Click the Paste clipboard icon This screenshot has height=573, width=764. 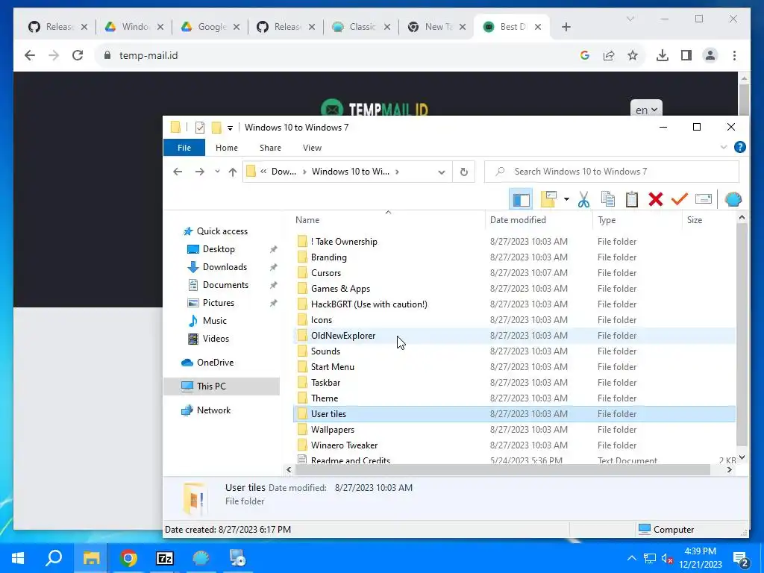631,199
